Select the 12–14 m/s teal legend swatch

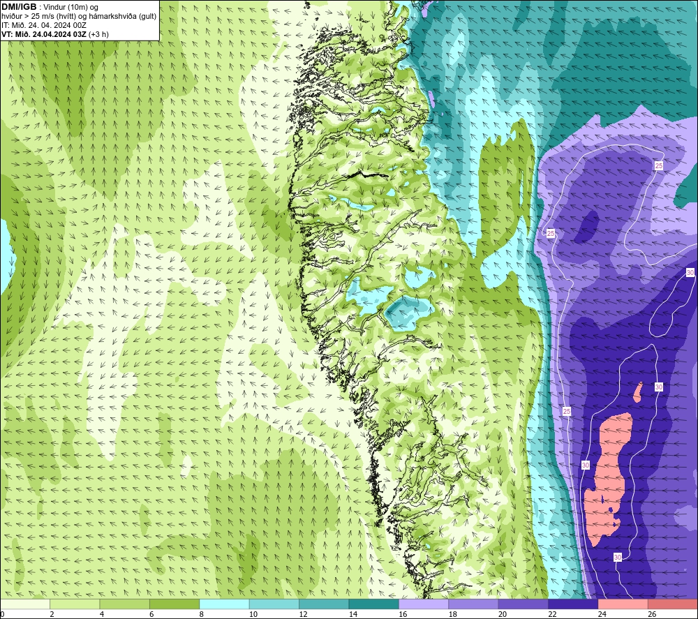(324, 604)
